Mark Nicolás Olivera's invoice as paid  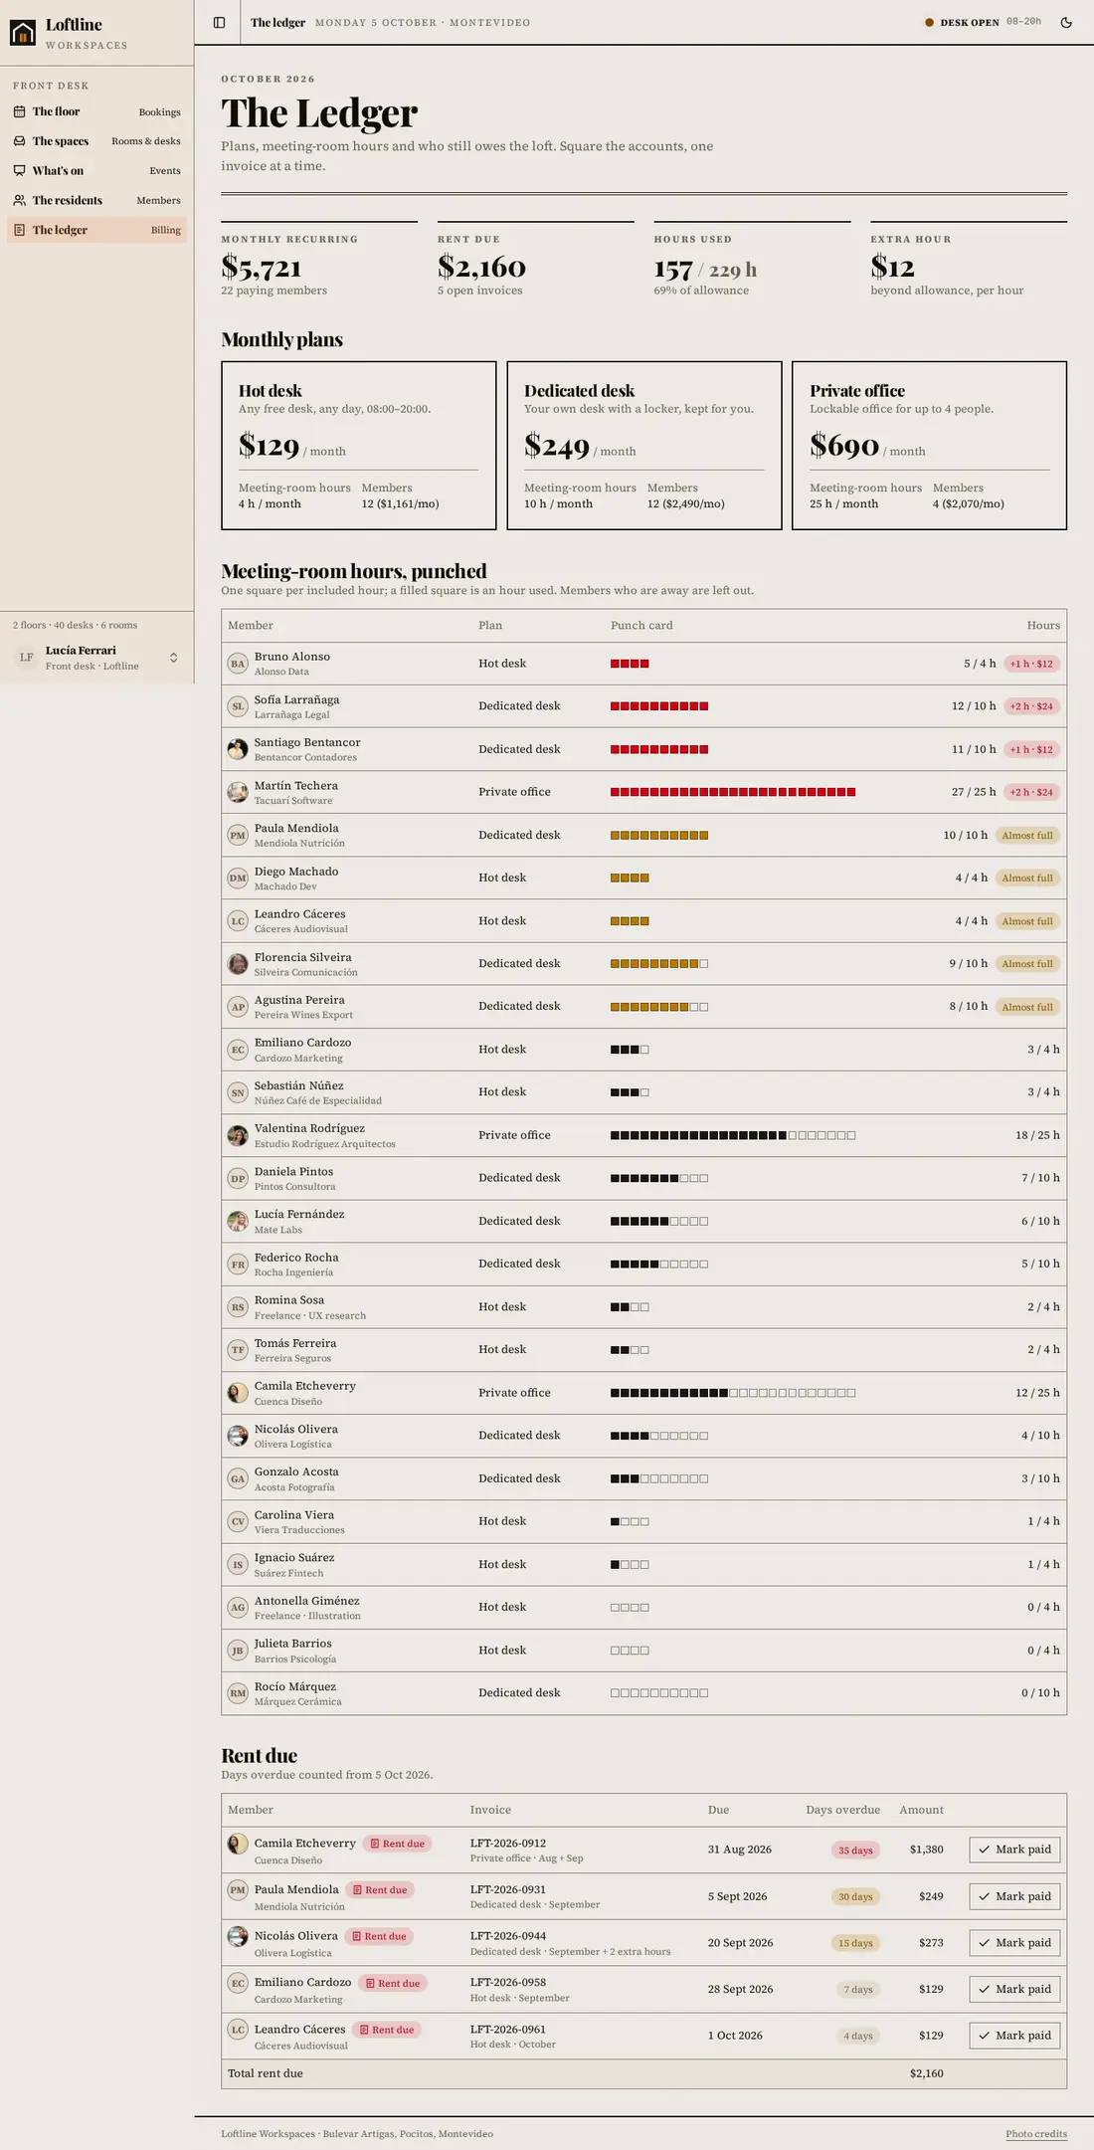1014,1943
